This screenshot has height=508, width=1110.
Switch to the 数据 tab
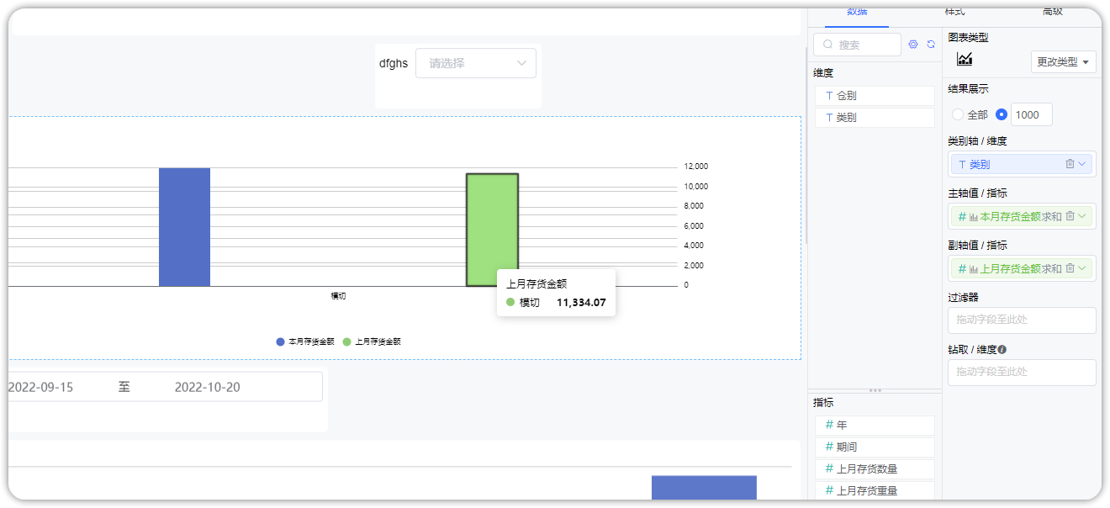pos(857,12)
